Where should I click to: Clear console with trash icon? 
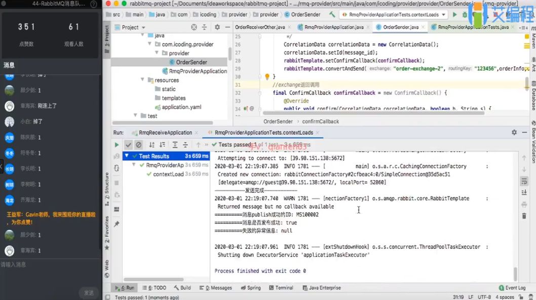(524, 216)
